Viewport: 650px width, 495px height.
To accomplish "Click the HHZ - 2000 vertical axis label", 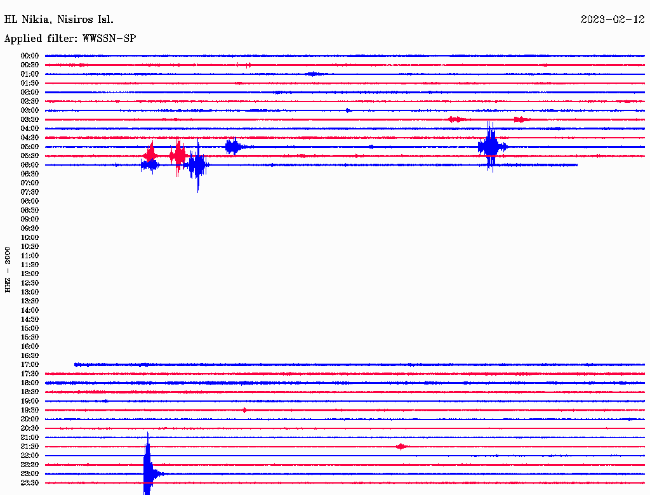I will pyautogui.click(x=8, y=270).
